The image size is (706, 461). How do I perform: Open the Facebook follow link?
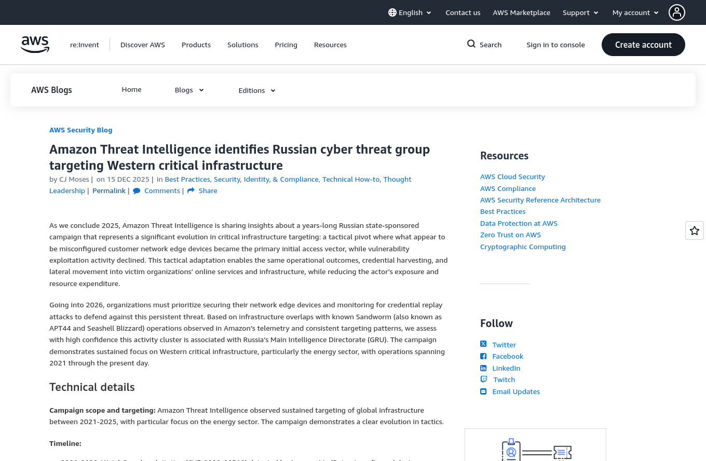(507, 356)
